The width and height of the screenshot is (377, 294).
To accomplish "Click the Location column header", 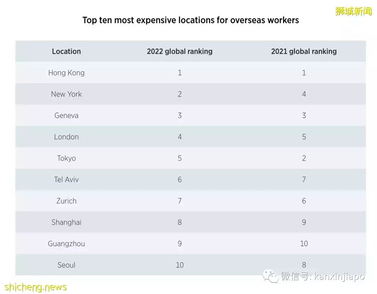I will [x=66, y=51].
